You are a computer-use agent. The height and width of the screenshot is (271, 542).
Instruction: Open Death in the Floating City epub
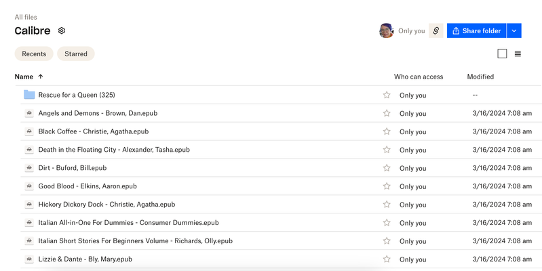tap(114, 150)
